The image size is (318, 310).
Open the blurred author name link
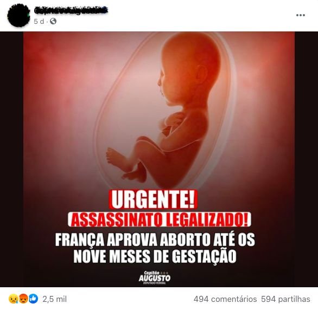click(x=71, y=10)
